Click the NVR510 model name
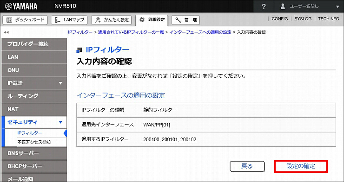 click(65, 6)
